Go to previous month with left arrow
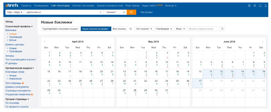This screenshot has width=271, height=112. point(45,42)
